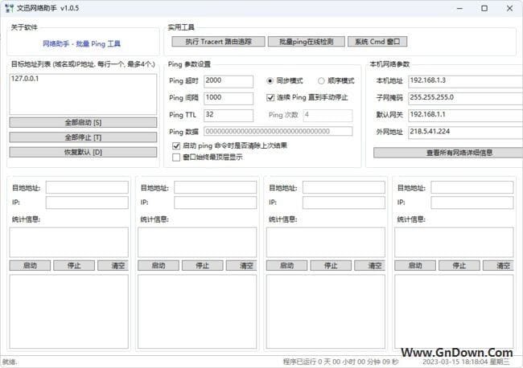
Task: Focus 目地地址 field in the second ping panel
Action: coord(216,187)
